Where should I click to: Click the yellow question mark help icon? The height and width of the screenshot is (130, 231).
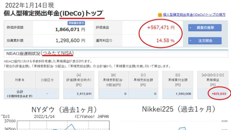coord(160,15)
